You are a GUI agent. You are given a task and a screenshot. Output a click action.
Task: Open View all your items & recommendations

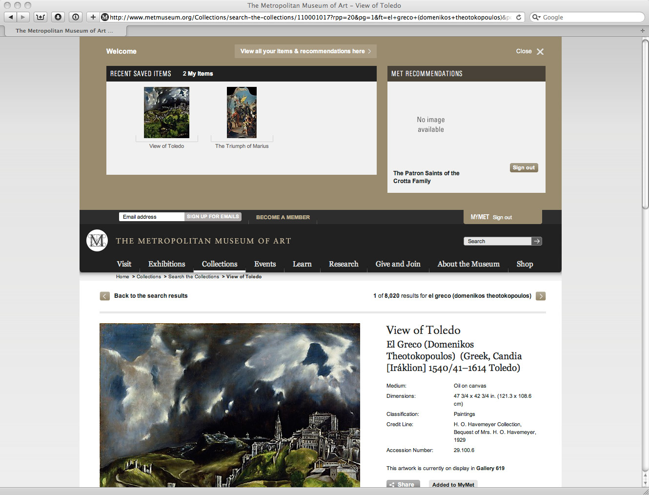click(305, 51)
